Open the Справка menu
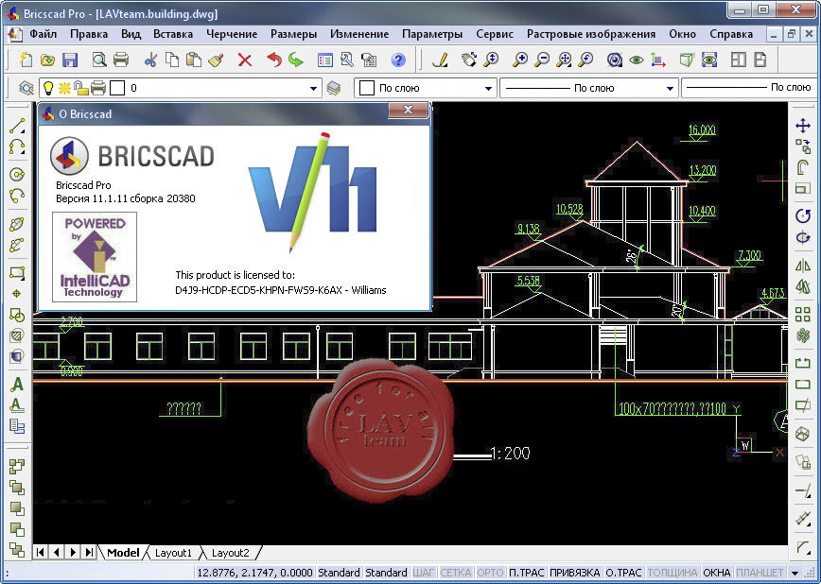Viewport: 821px width, 584px height. pyautogui.click(x=731, y=34)
